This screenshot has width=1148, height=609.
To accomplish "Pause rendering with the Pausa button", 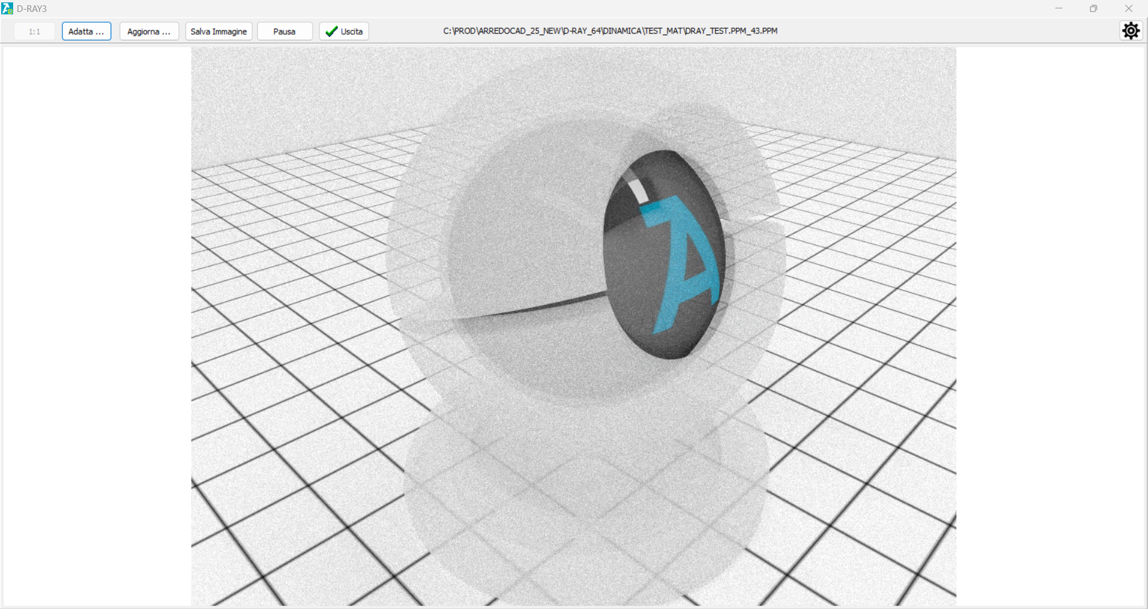I will [285, 31].
